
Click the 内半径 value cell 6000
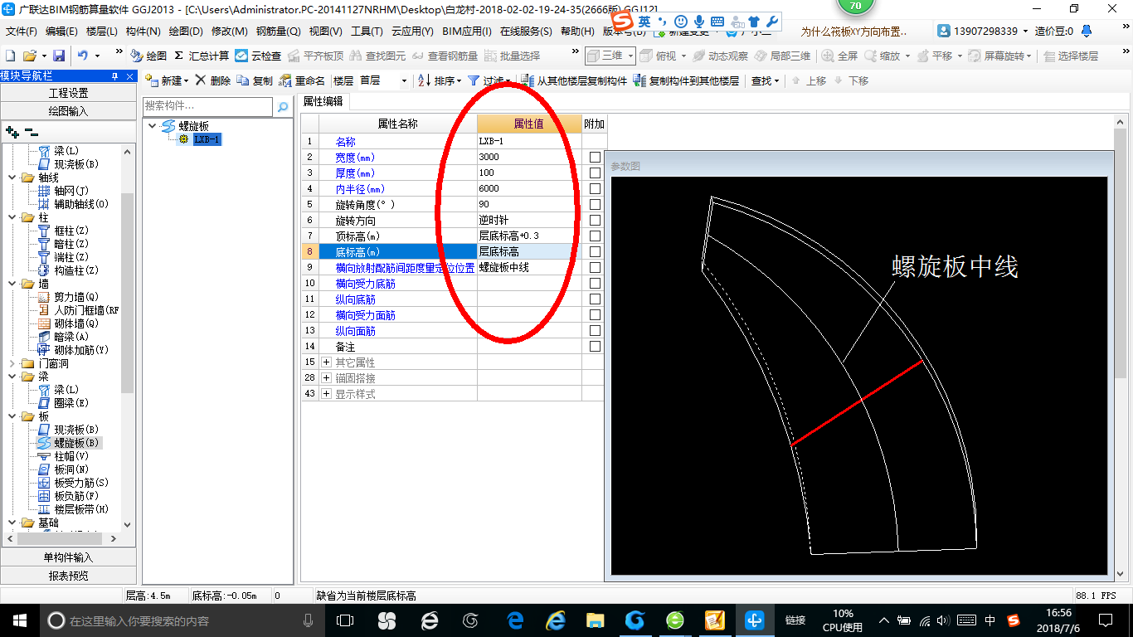point(529,188)
